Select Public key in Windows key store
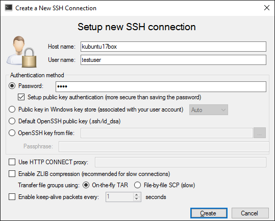The width and height of the screenshot is (275, 221). (12, 109)
